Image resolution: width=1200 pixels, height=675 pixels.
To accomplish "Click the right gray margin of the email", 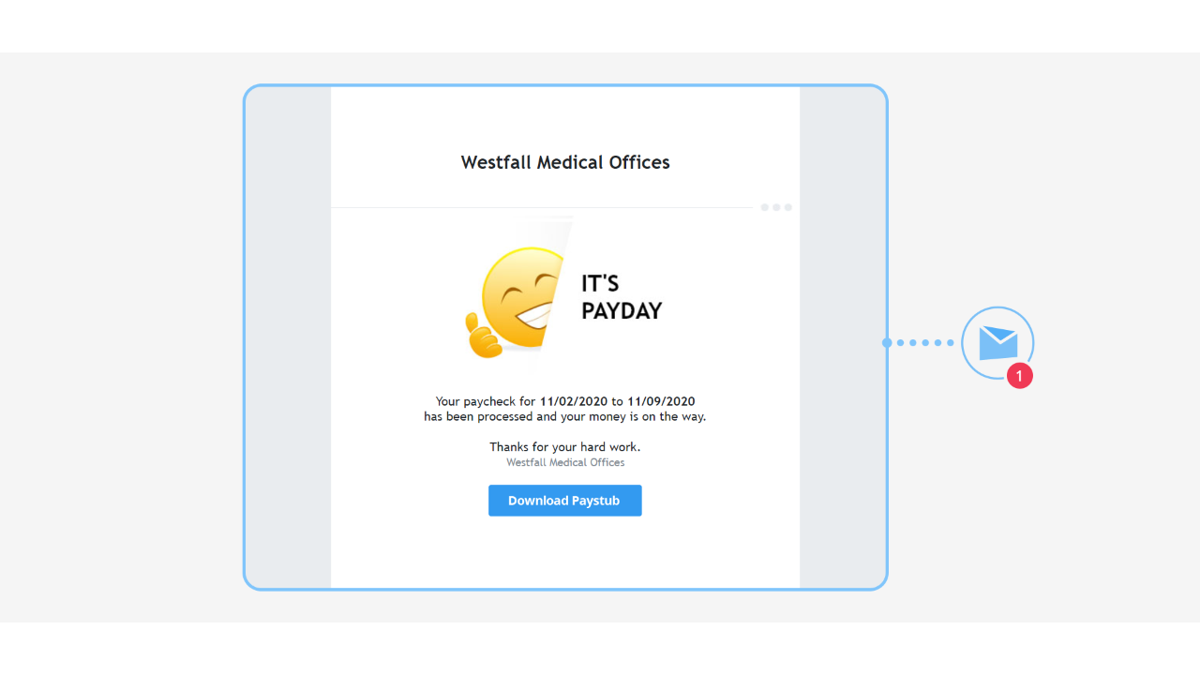I will 842,337.
